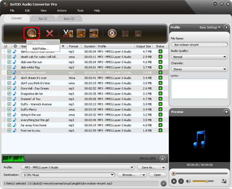This screenshot has width=232, height=189.
Task: Expand the Browse arrow dropdown
Action: [x=143, y=175]
